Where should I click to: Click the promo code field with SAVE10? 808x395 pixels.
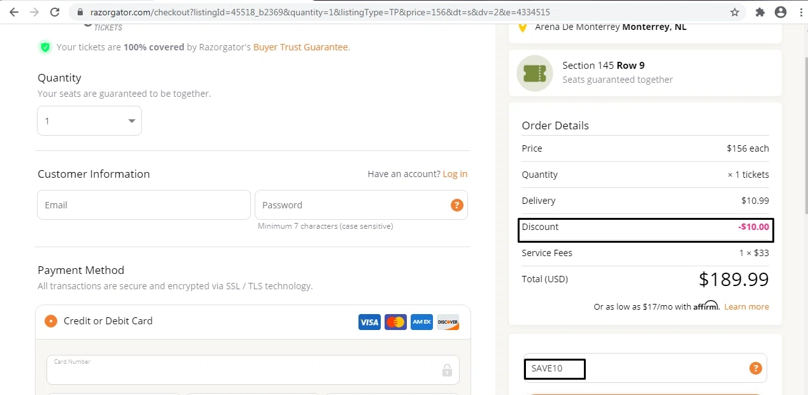coord(645,368)
